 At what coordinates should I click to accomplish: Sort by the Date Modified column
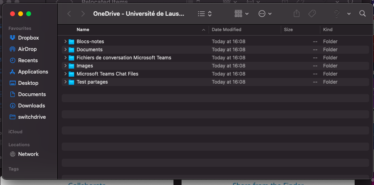(226, 29)
